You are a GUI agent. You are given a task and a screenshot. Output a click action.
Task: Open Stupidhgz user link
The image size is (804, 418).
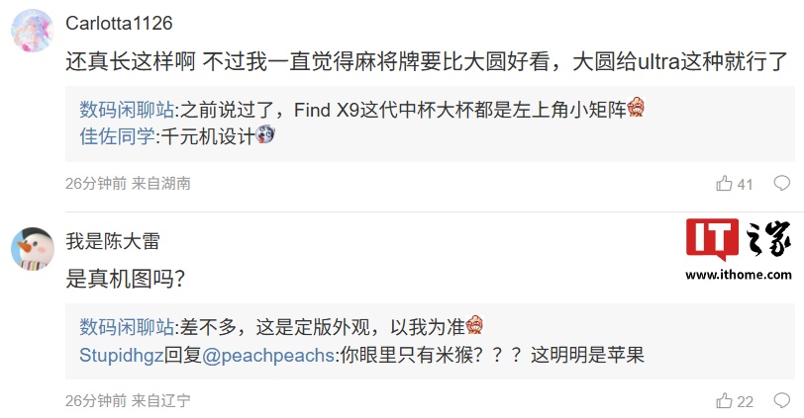click(122, 355)
